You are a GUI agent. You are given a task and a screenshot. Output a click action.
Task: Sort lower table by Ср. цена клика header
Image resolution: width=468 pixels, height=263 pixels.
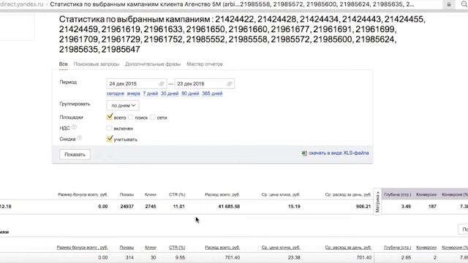(x=281, y=248)
